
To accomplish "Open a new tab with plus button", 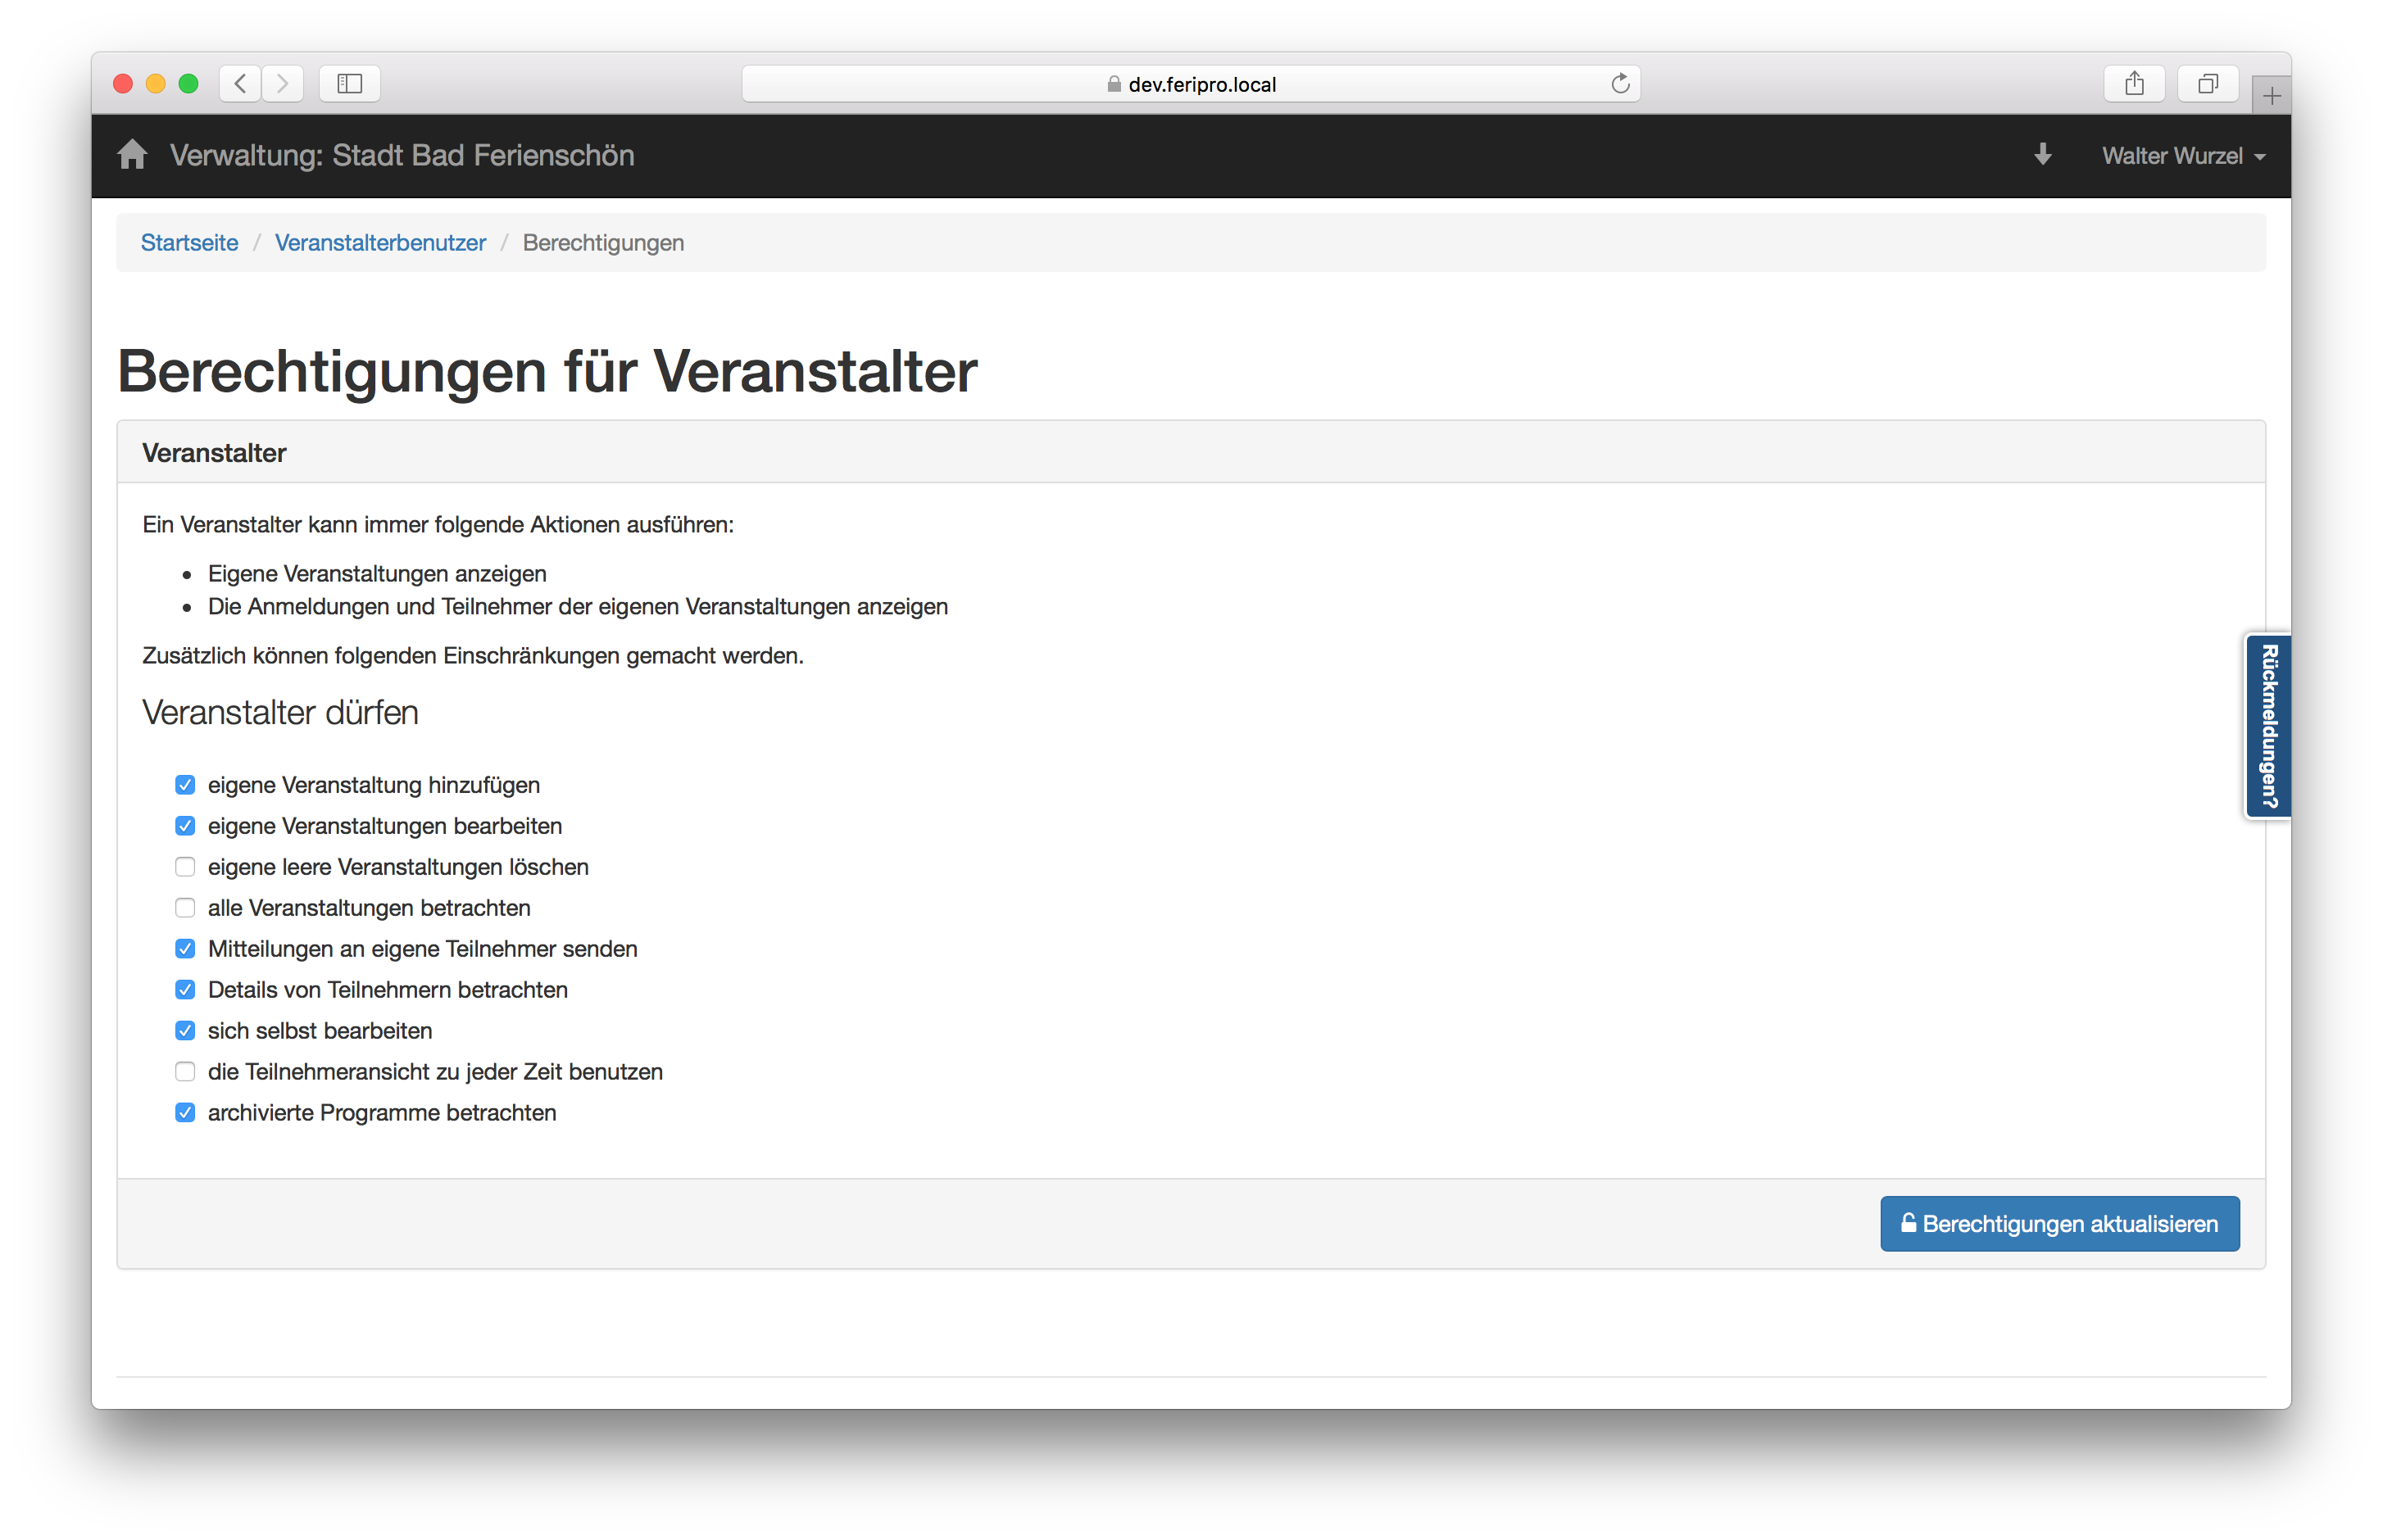I will (2271, 96).
